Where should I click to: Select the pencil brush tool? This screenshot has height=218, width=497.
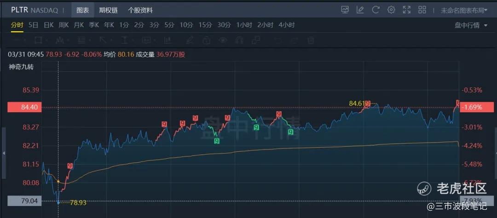[190, 40]
